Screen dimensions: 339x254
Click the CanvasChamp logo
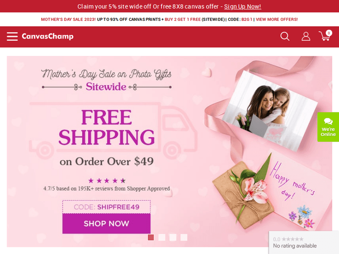coord(47,36)
